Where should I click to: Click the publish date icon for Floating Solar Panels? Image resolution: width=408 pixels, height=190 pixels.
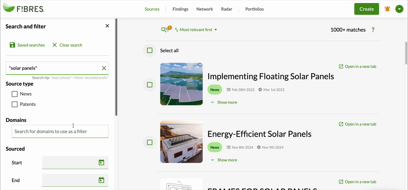tap(228, 90)
